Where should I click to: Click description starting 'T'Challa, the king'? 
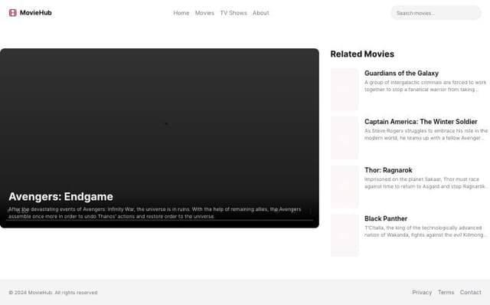click(426, 231)
